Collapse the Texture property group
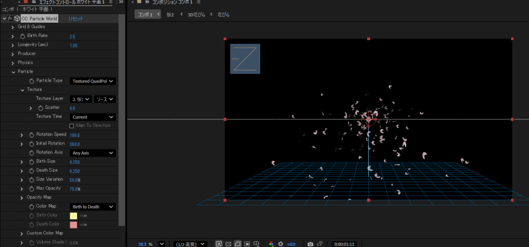Screen dimensions: 529x247 22,90
